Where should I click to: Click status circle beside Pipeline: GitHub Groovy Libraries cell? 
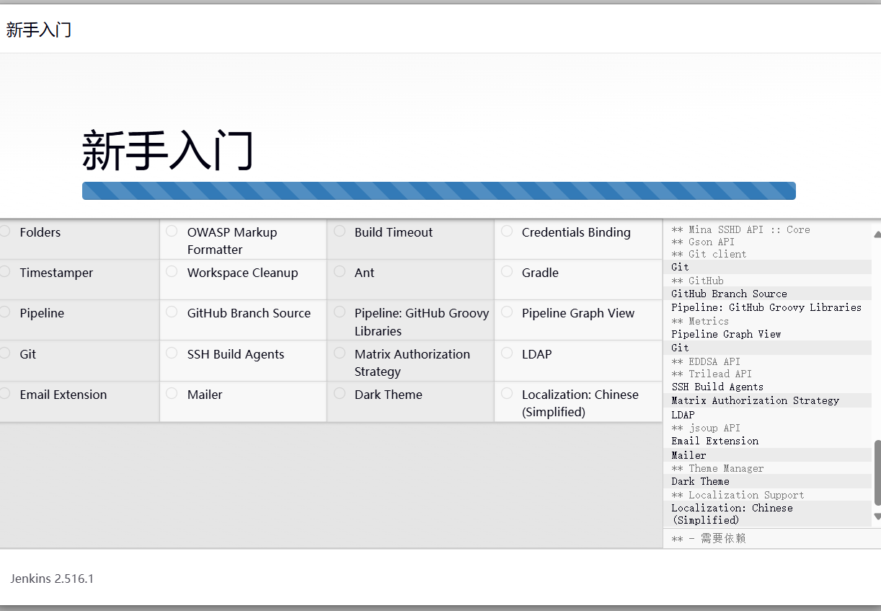click(x=340, y=312)
